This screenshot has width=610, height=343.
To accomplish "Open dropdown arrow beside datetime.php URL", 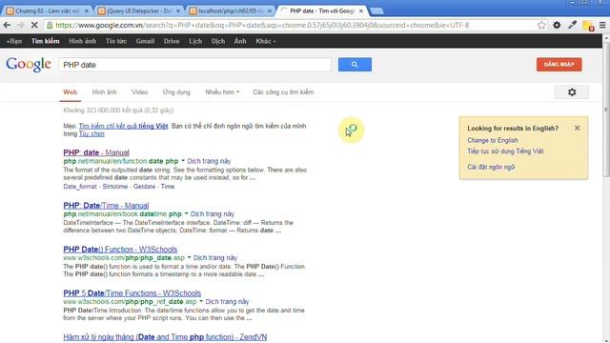I will click(x=186, y=213).
